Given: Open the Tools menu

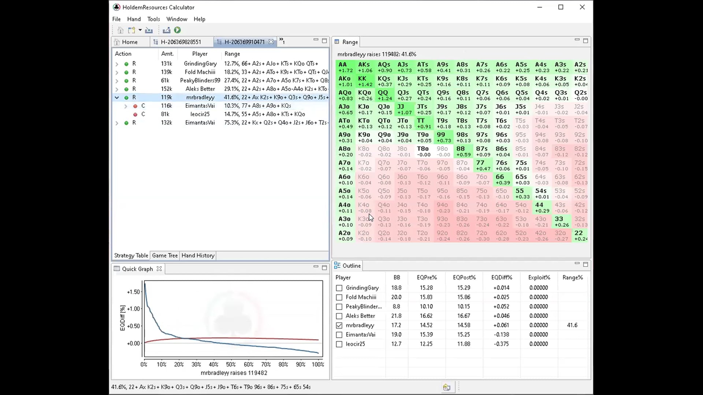Looking at the screenshot, I should 153,19.
